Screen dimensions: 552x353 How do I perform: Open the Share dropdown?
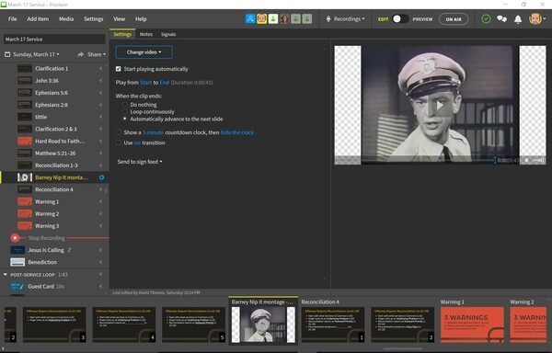(x=97, y=54)
